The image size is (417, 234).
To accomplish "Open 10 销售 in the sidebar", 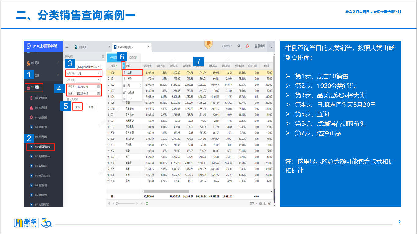I will tap(34, 88).
